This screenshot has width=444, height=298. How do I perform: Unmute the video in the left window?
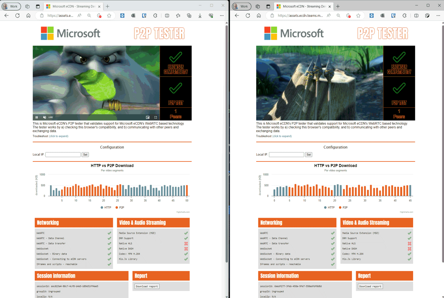point(44,117)
